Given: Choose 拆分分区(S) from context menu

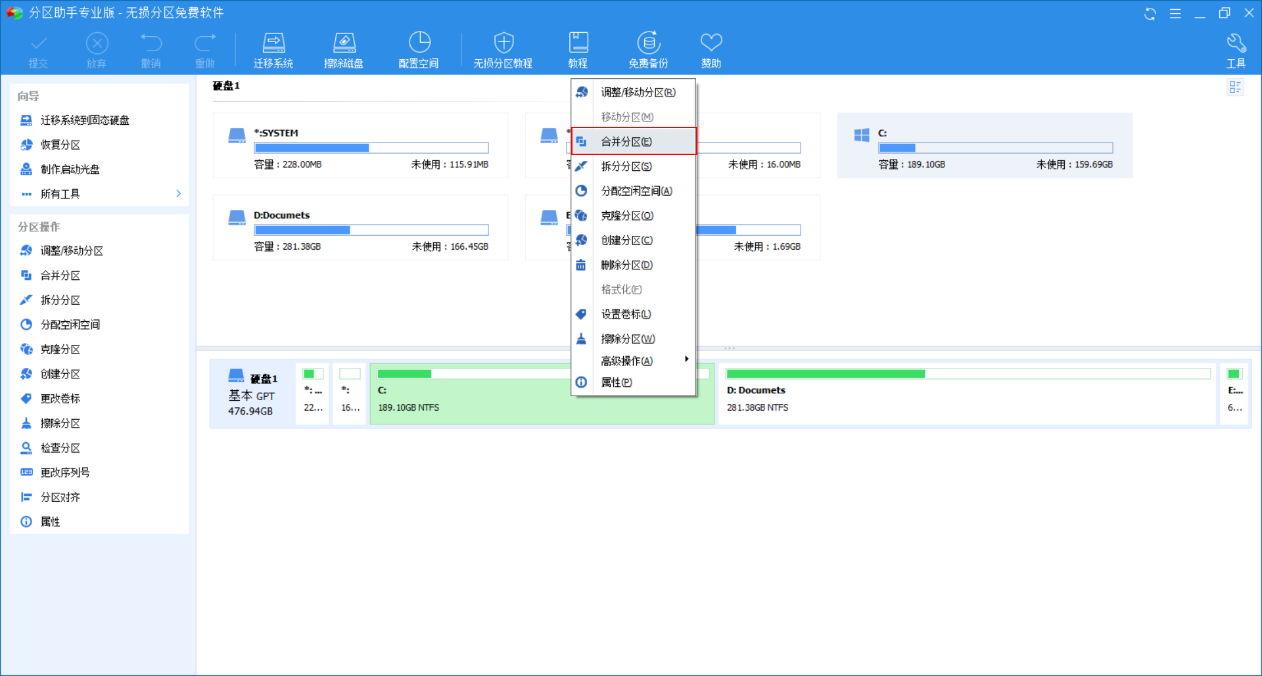Looking at the screenshot, I should [626, 166].
